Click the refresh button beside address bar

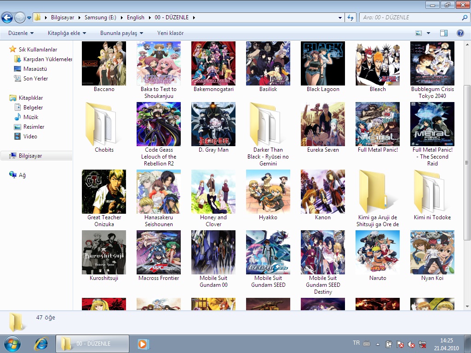pos(350,17)
